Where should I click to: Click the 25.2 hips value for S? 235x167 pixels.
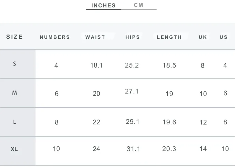click(x=132, y=65)
